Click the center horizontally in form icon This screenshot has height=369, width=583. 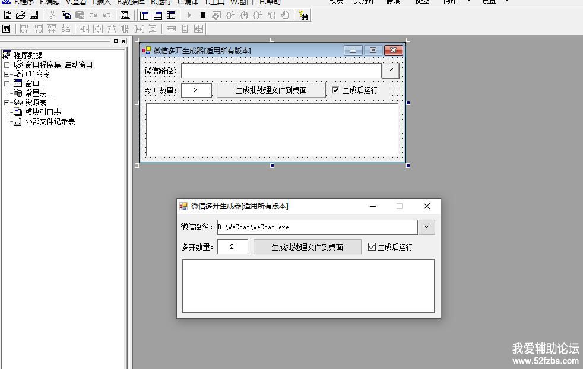click(84, 28)
